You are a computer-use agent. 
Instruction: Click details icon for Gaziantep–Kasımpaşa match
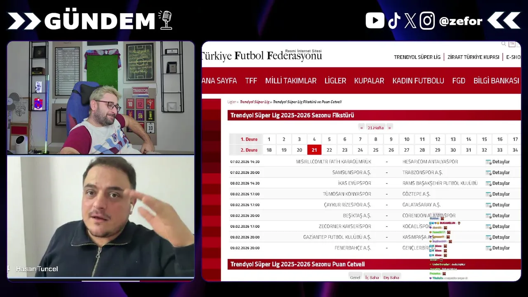(488, 237)
